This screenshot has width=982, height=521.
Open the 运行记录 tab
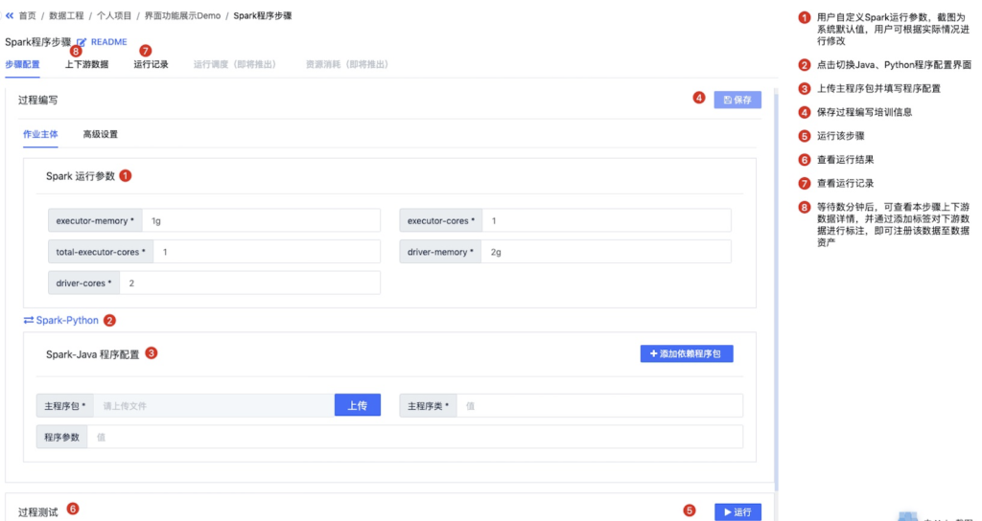pos(151,64)
